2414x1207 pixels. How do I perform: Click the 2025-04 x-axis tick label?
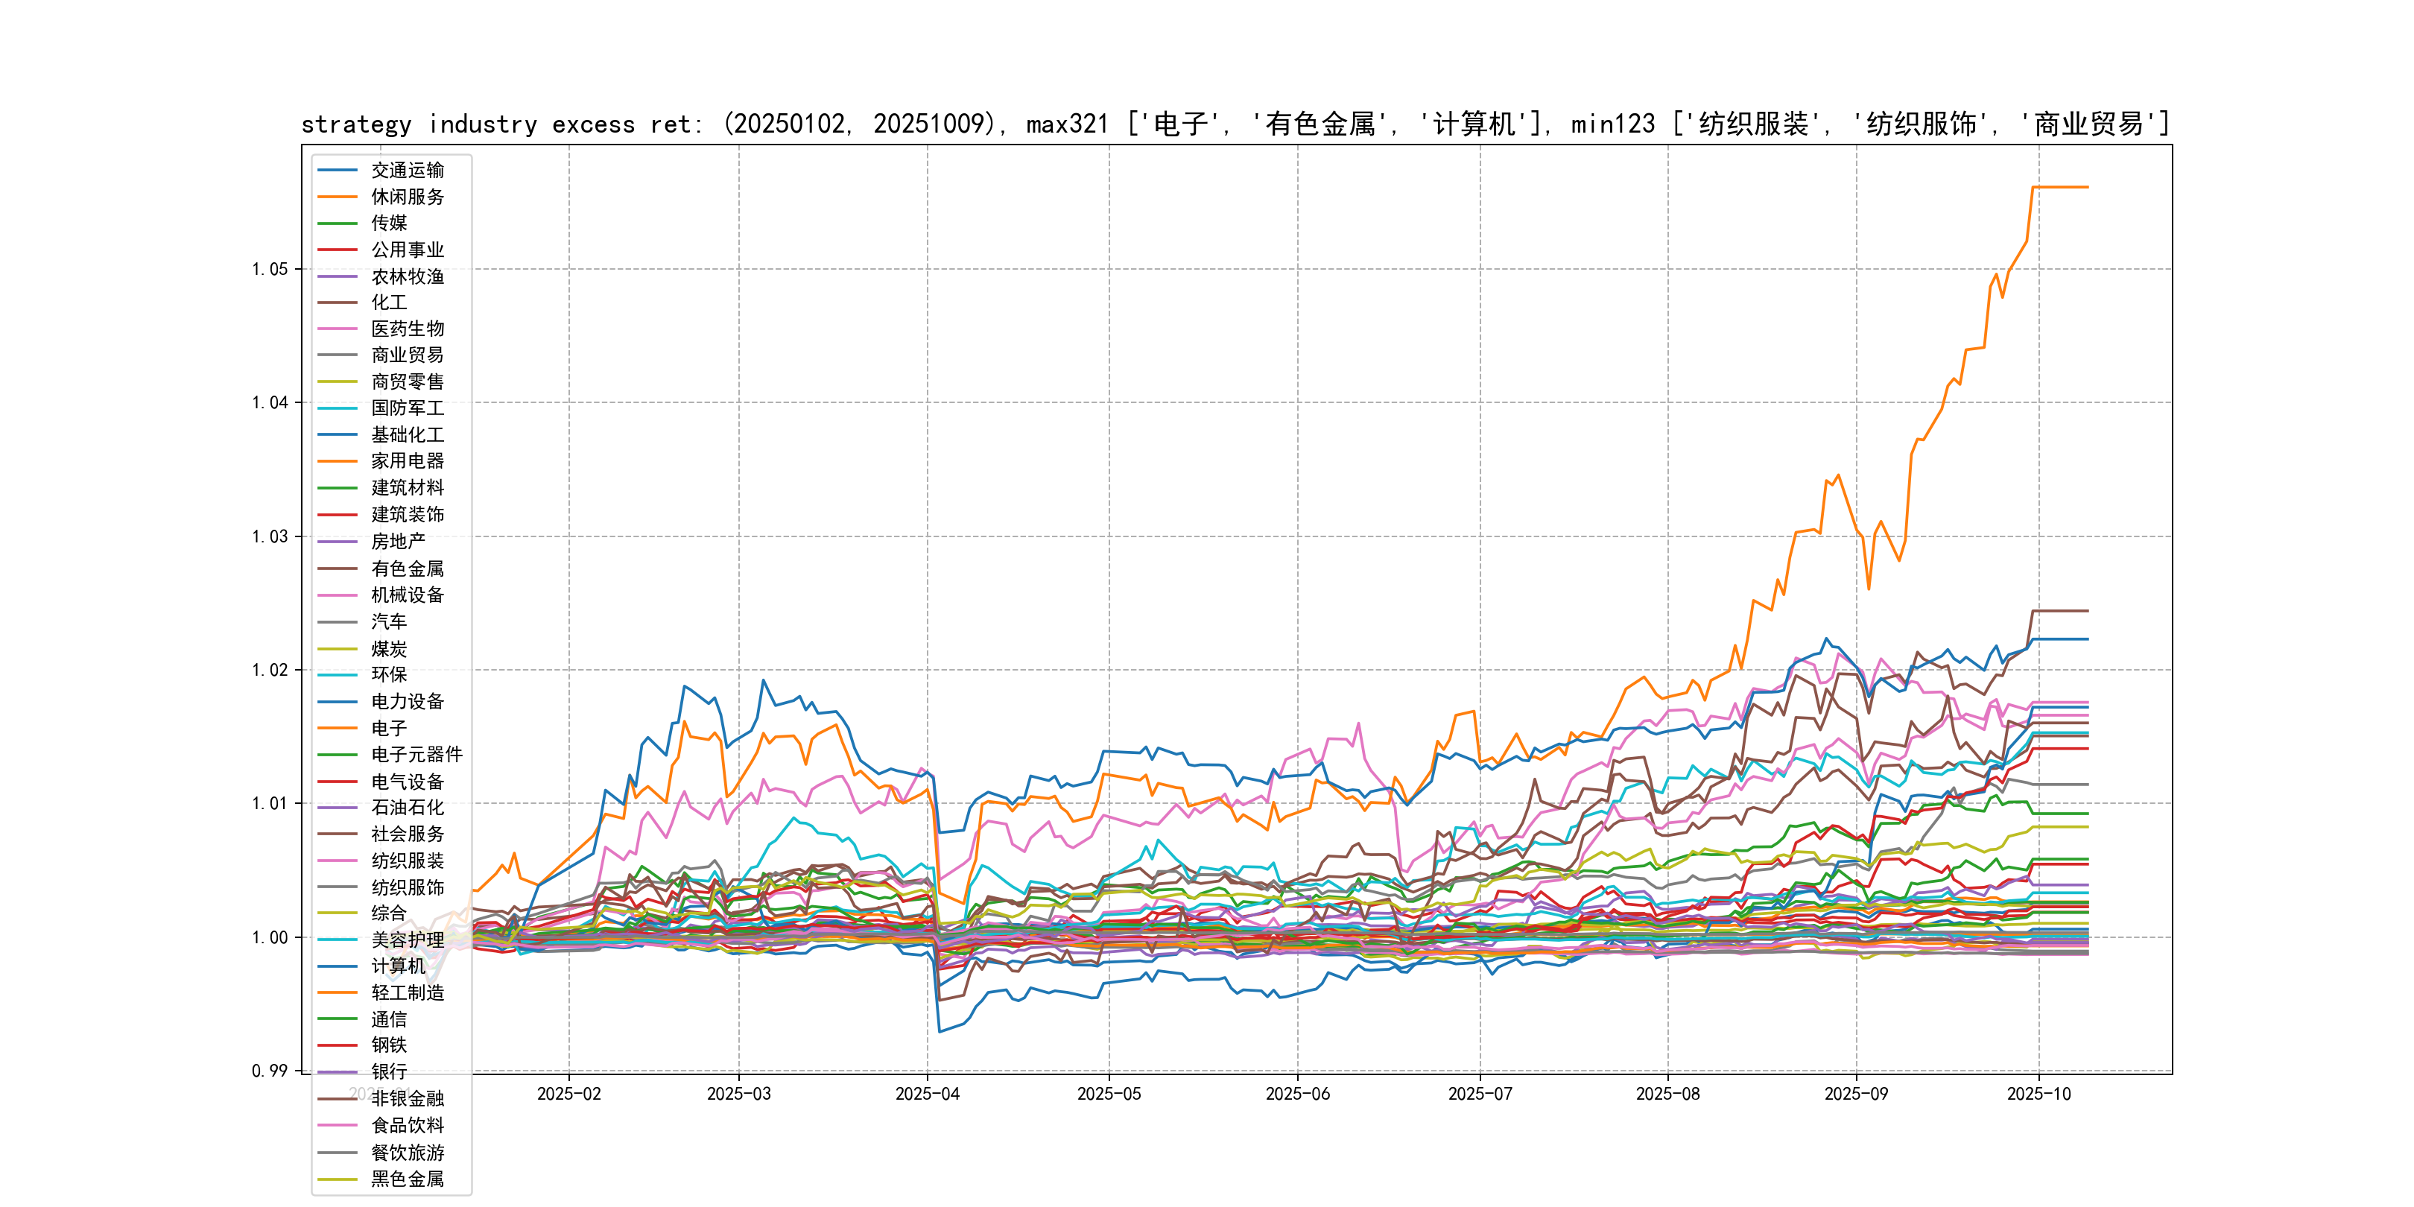click(927, 1094)
